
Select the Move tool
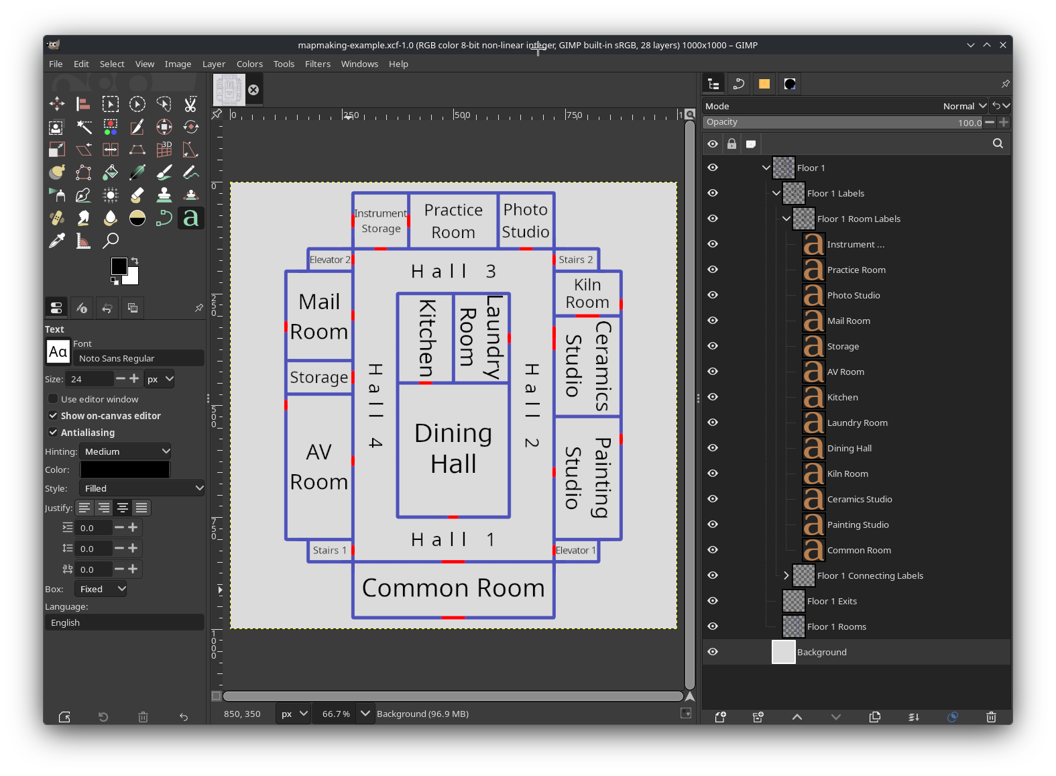click(57, 104)
